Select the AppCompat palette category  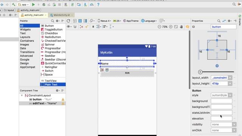point(28,67)
